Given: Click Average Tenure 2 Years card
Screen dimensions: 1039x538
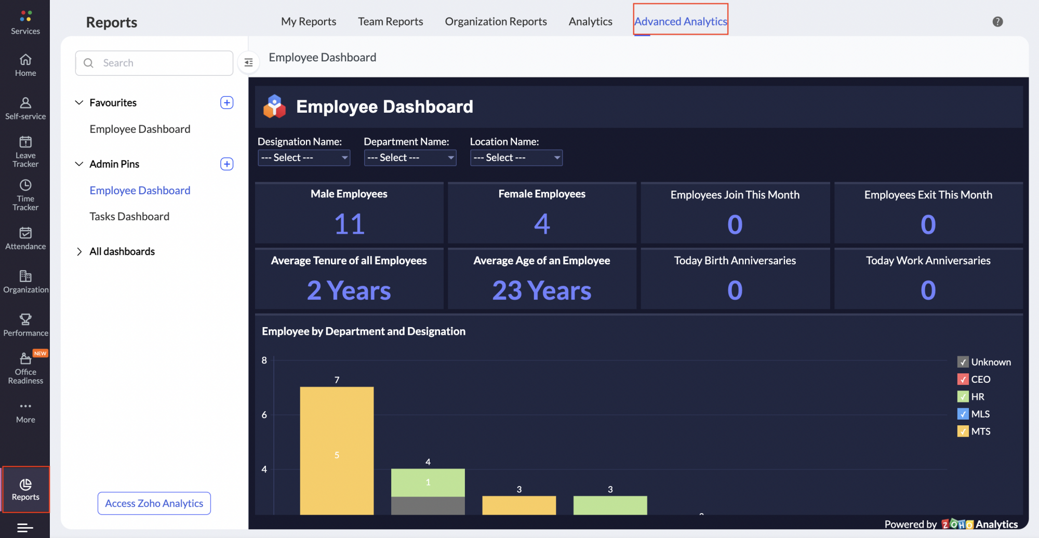Looking at the screenshot, I should pyautogui.click(x=349, y=279).
